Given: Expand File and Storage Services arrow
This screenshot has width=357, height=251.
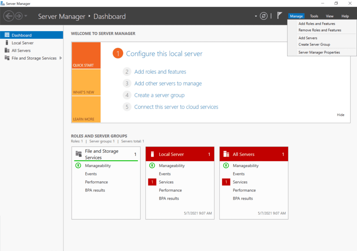Looking at the screenshot, I should pyautogui.click(x=61, y=58).
